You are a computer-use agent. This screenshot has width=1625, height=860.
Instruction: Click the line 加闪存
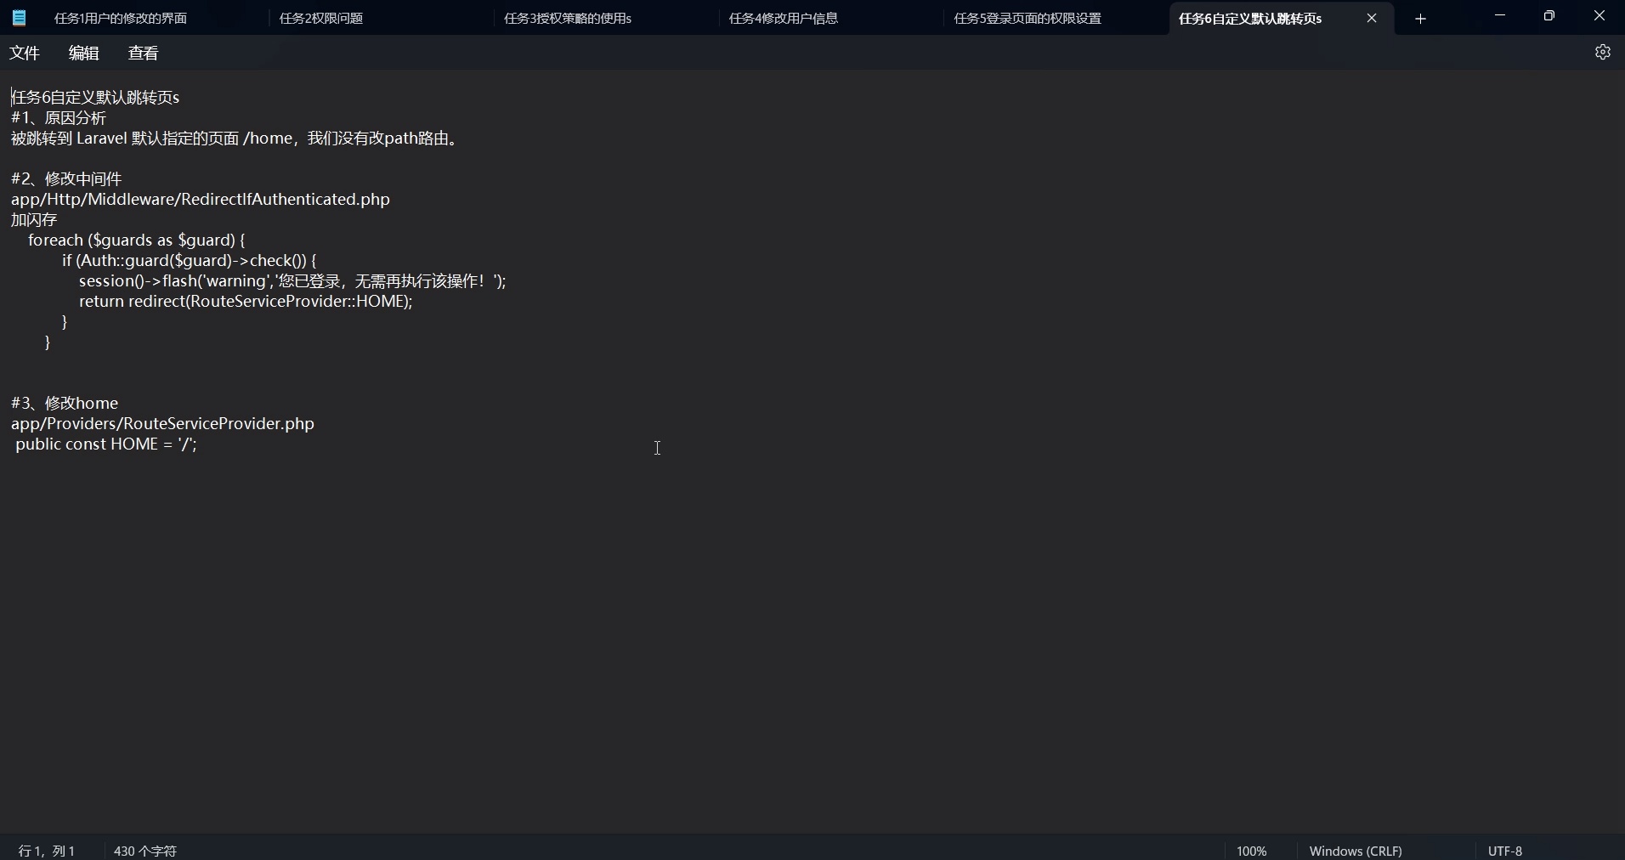(34, 219)
